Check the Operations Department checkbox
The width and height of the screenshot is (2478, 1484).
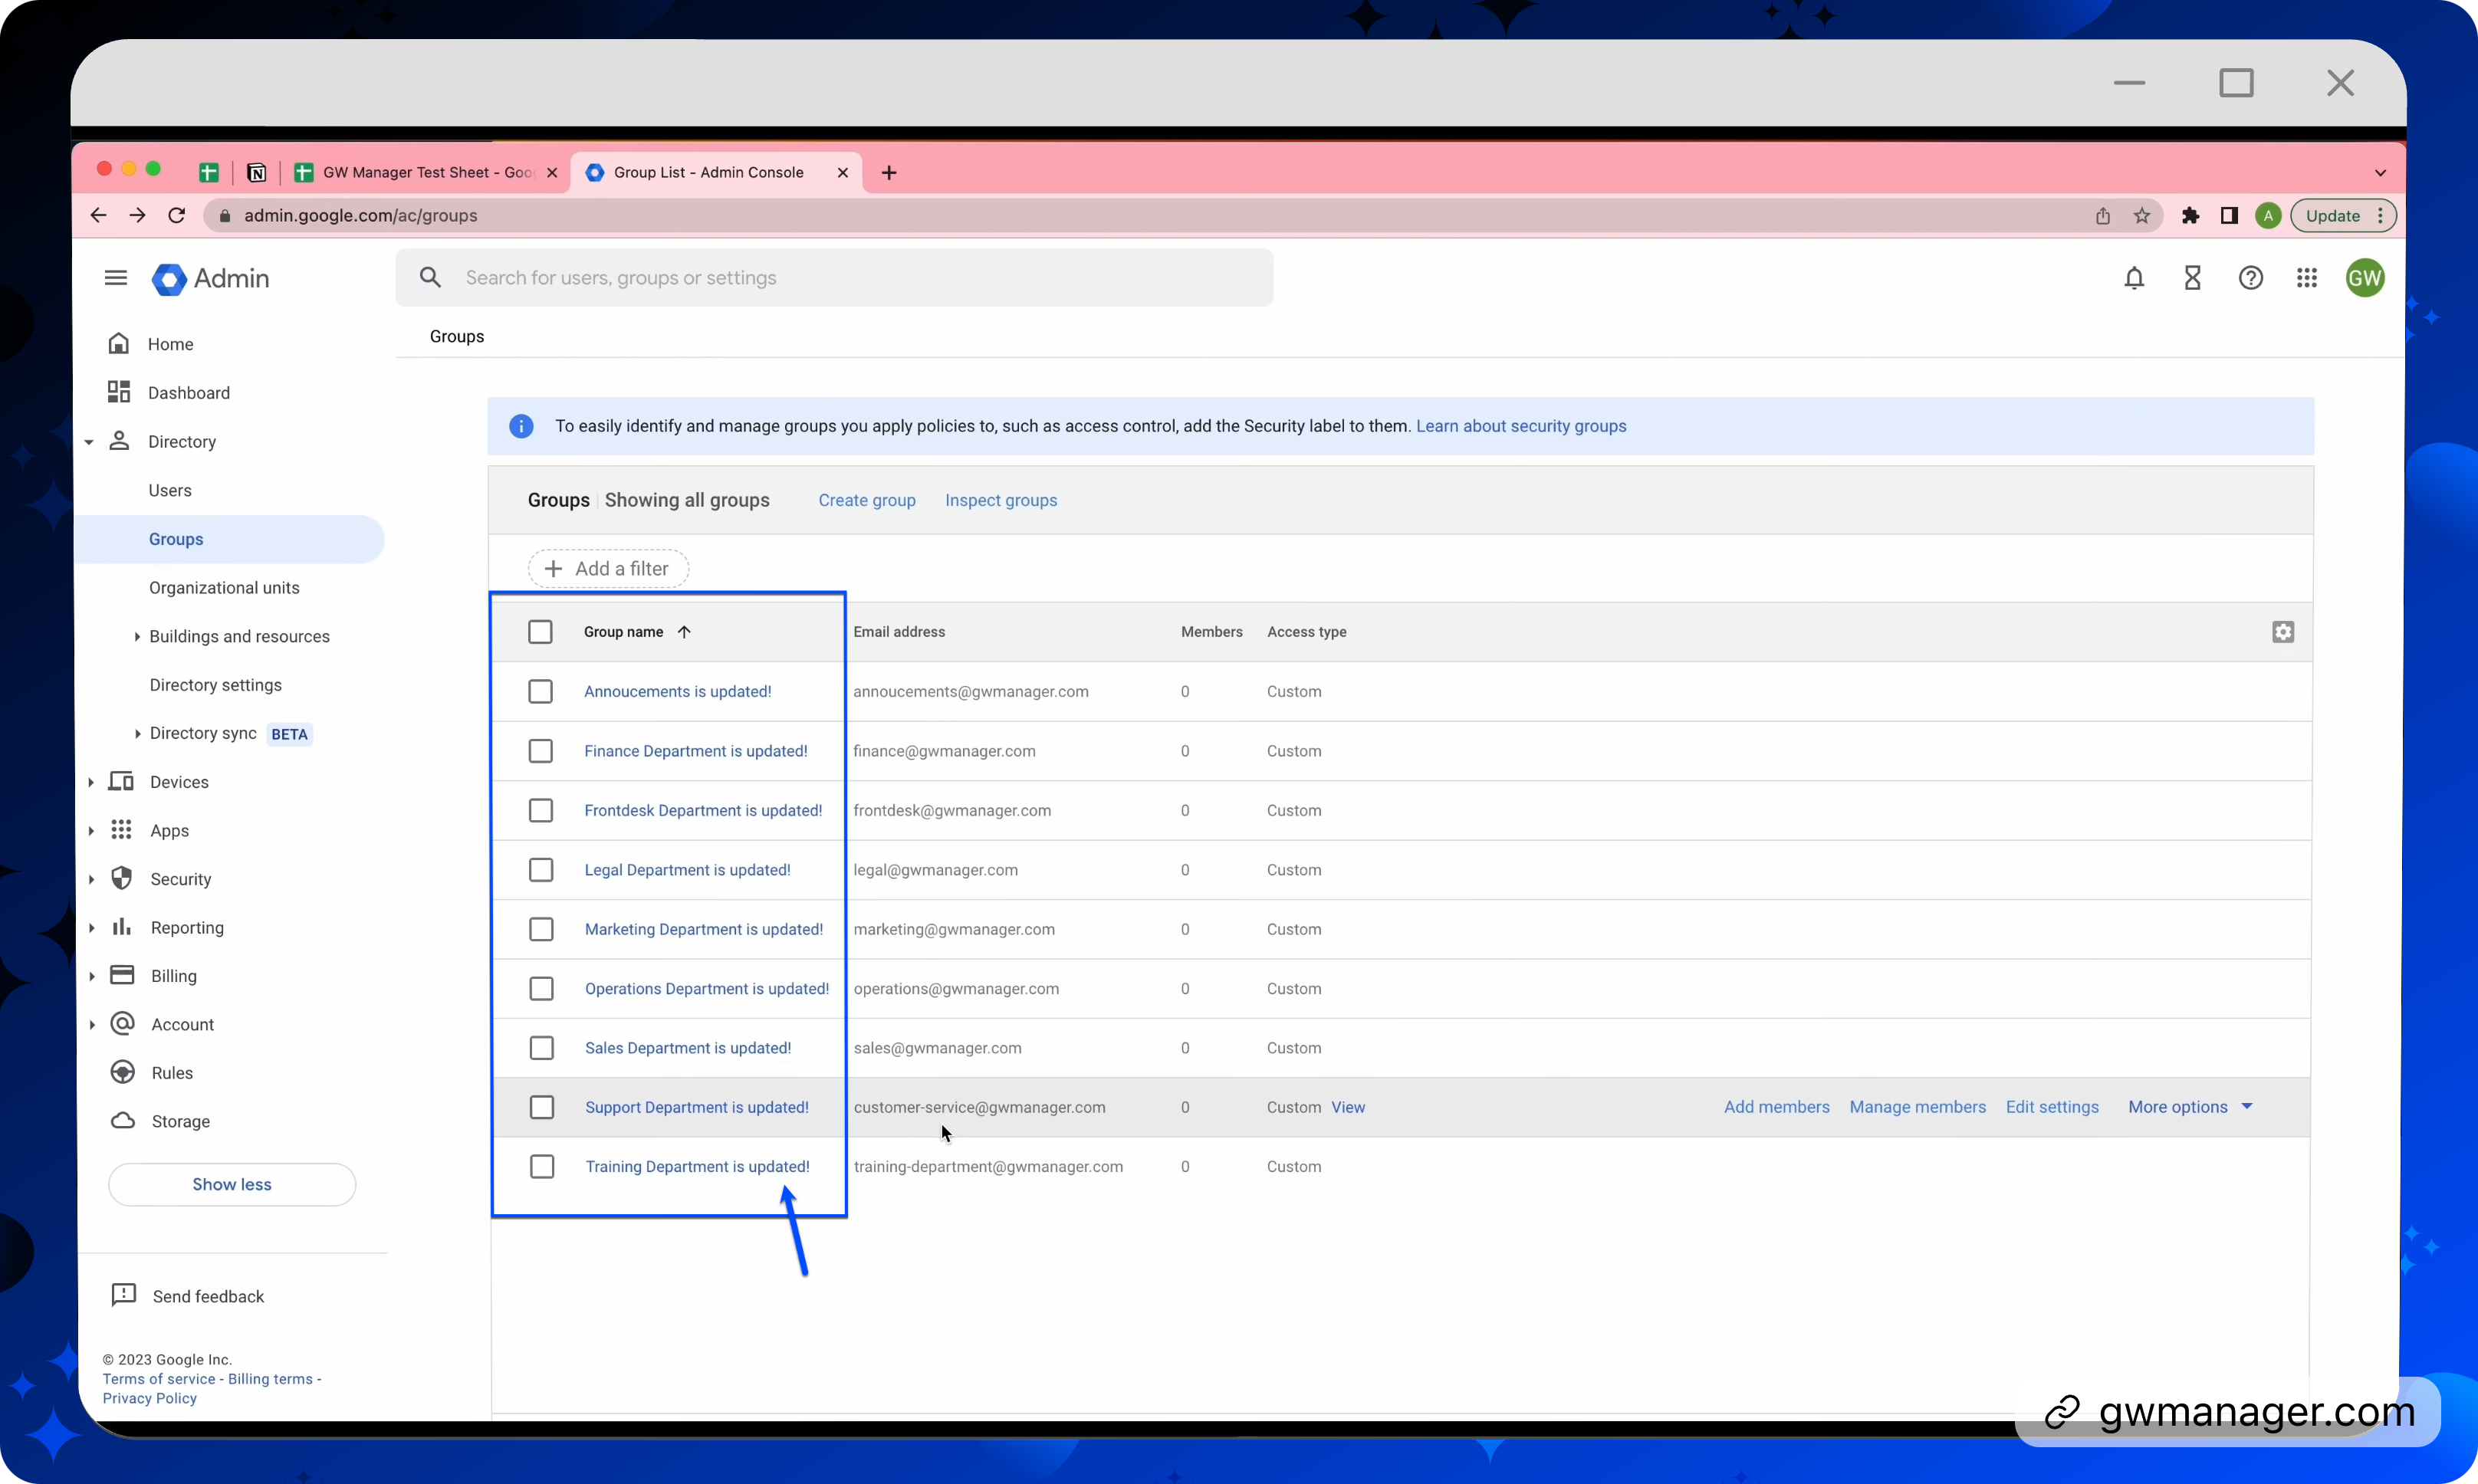tap(541, 988)
